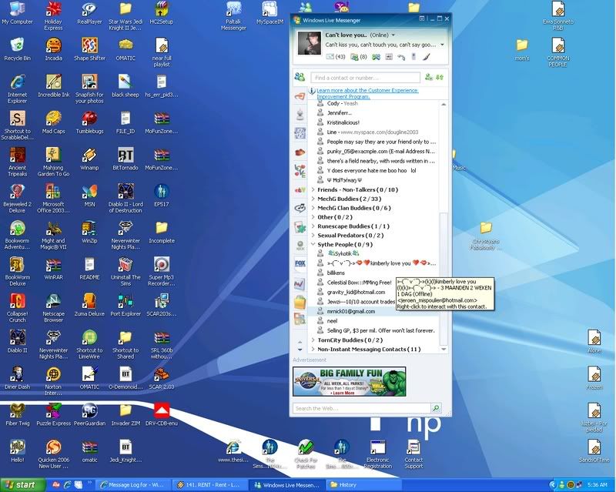Open the personal message dropdown arrow

click(442, 45)
